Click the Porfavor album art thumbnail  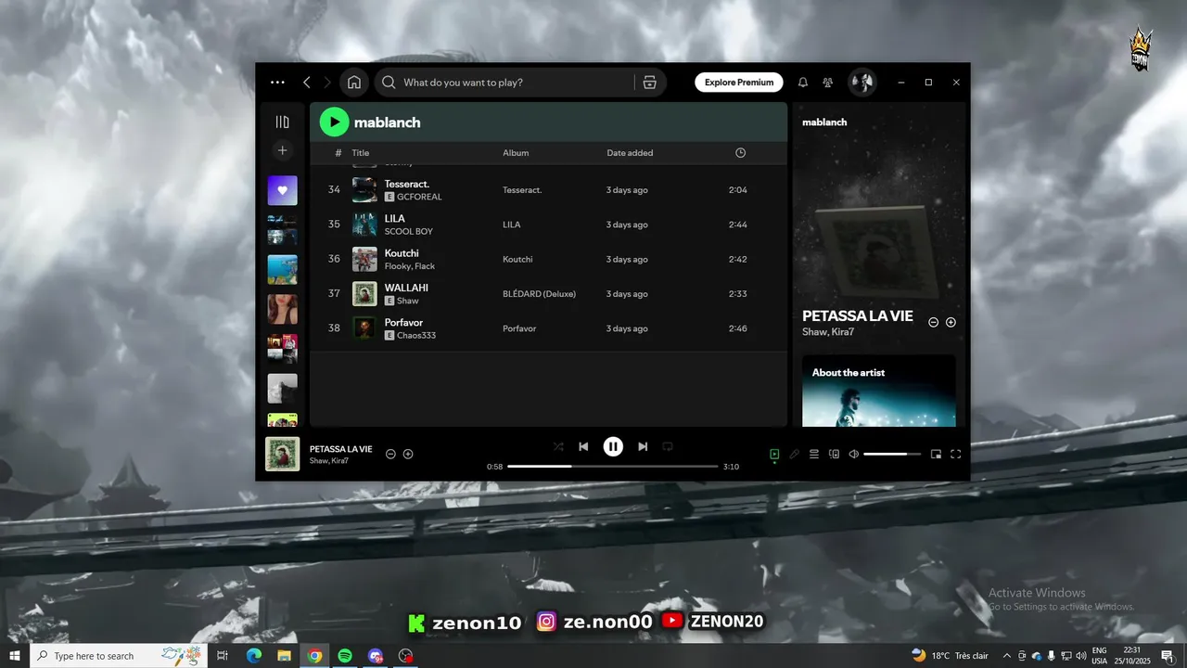pos(364,328)
